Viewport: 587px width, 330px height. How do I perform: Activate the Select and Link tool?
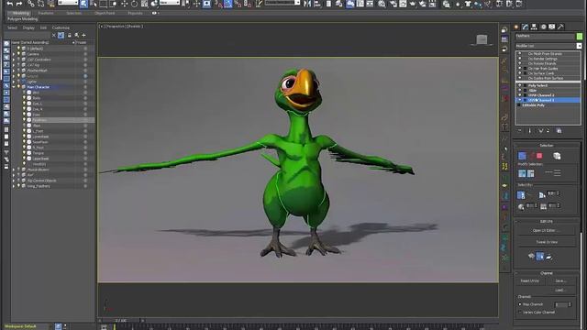[x=30, y=4]
